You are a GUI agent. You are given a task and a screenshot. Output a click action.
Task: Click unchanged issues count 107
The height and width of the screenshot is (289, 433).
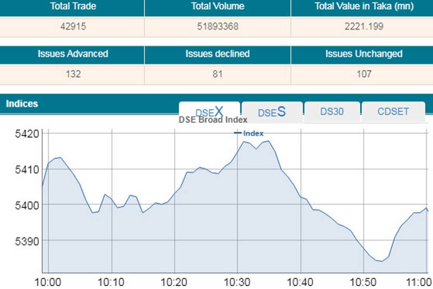pyautogui.click(x=364, y=74)
